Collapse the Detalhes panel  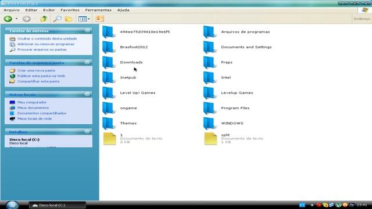pos(87,132)
